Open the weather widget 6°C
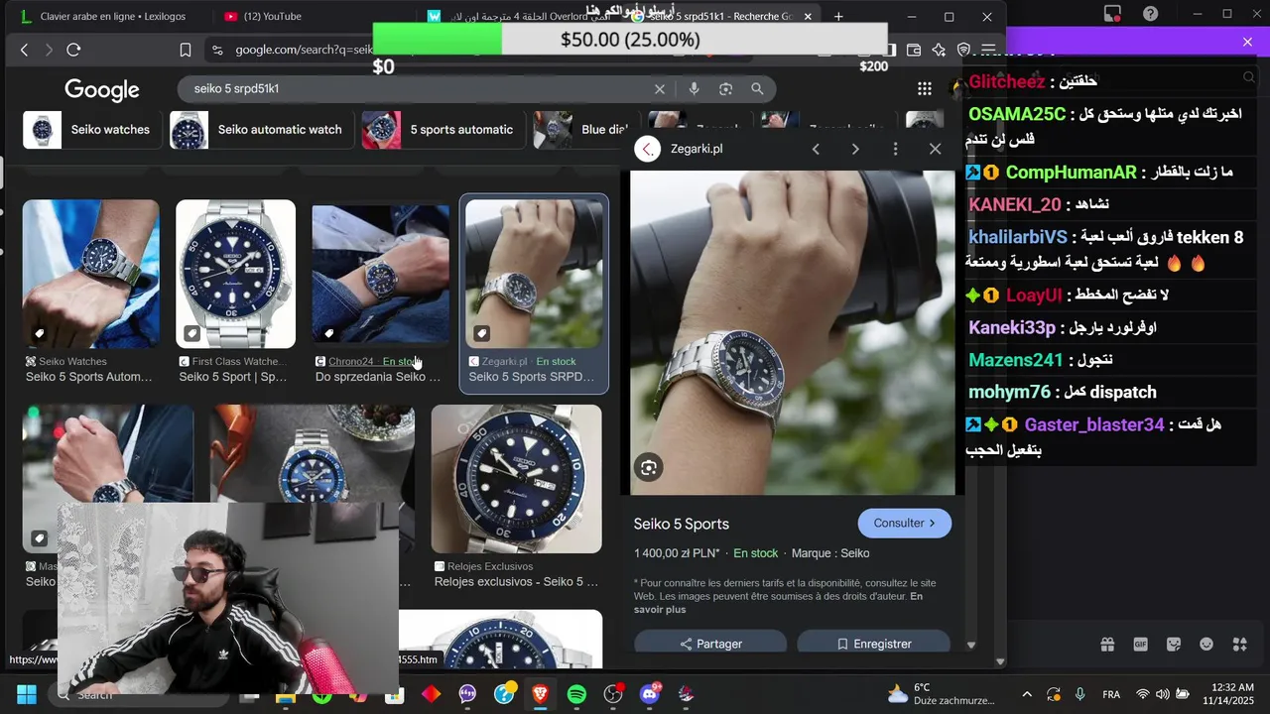This screenshot has width=1270, height=714. pos(941,694)
